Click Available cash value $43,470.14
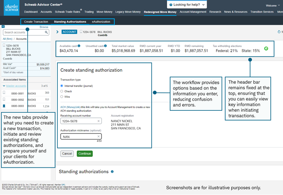The image size is (283, 195). tap(69, 51)
